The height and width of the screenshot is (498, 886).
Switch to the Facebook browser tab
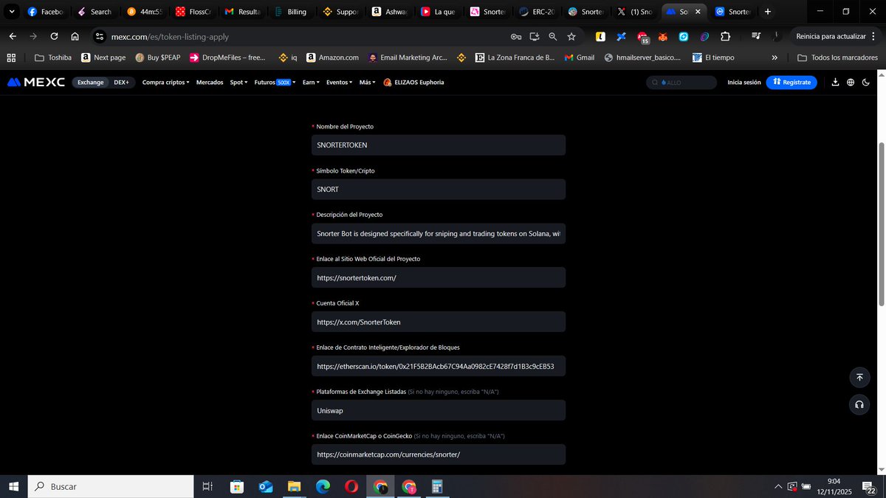pyautogui.click(x=45, y=12)
